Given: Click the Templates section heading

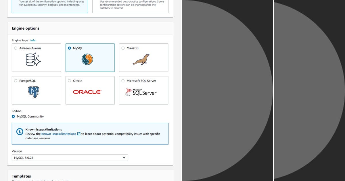Looking at the screenshot, I should coord(21,176).
